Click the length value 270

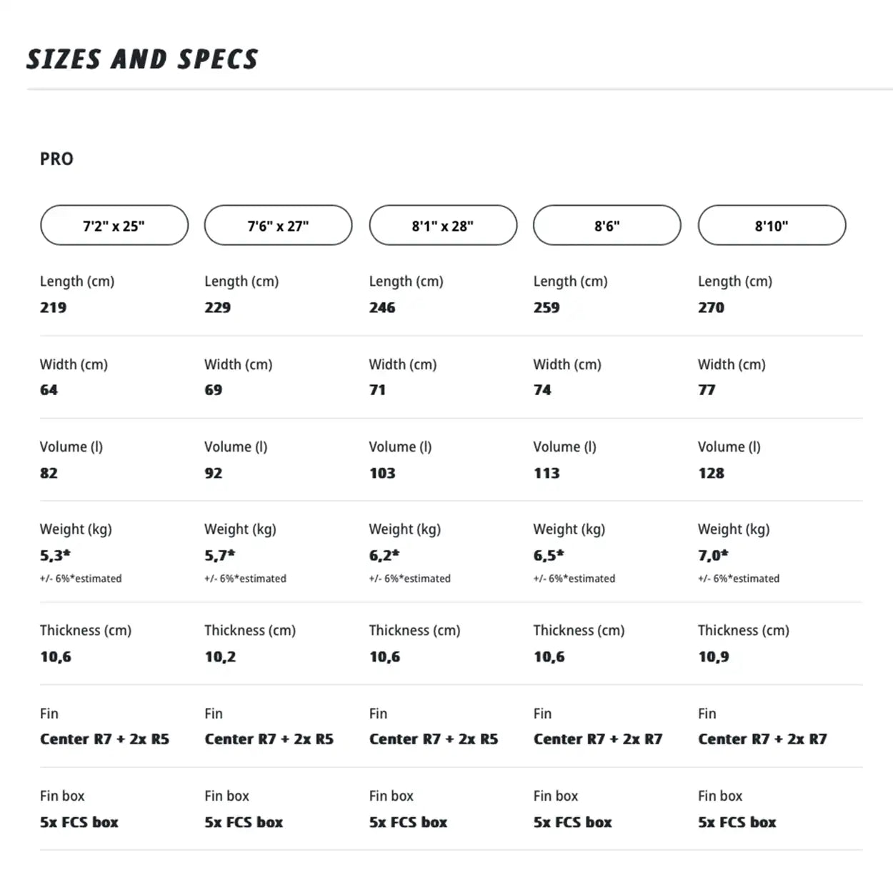click(x=711, y=308)
